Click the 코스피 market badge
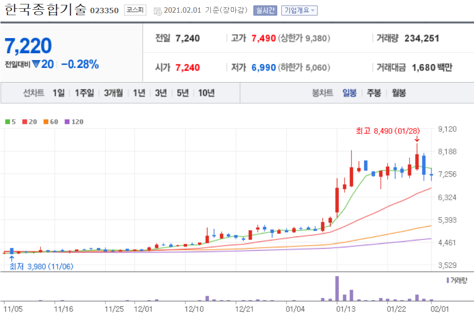 (x=135, y=10)
